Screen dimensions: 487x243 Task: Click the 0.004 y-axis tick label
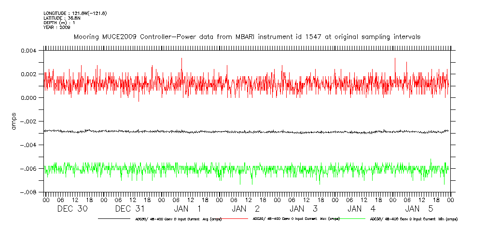pos(31,51)
